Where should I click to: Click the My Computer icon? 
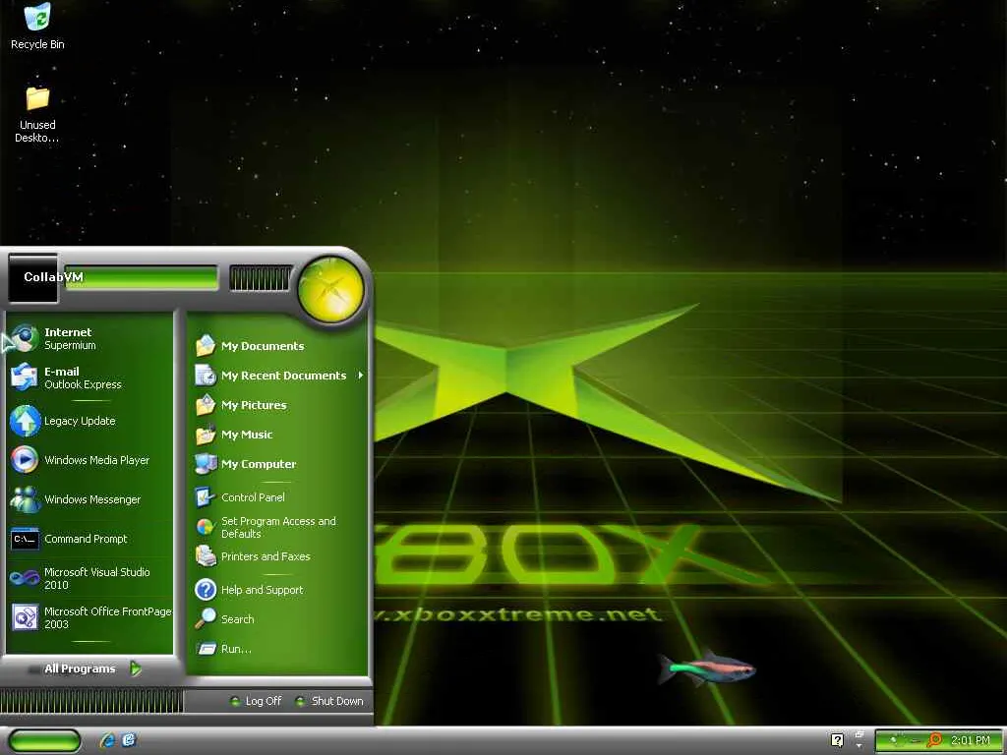pyautogui.click(x=206, y=464)
